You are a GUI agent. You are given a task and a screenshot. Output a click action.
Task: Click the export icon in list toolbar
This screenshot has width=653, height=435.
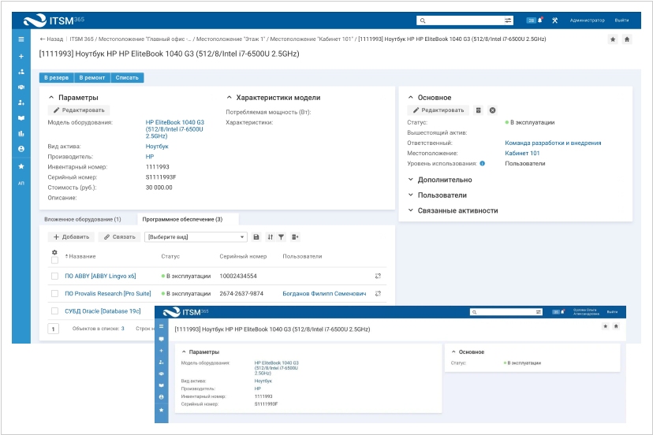click(x=295, y=237)
